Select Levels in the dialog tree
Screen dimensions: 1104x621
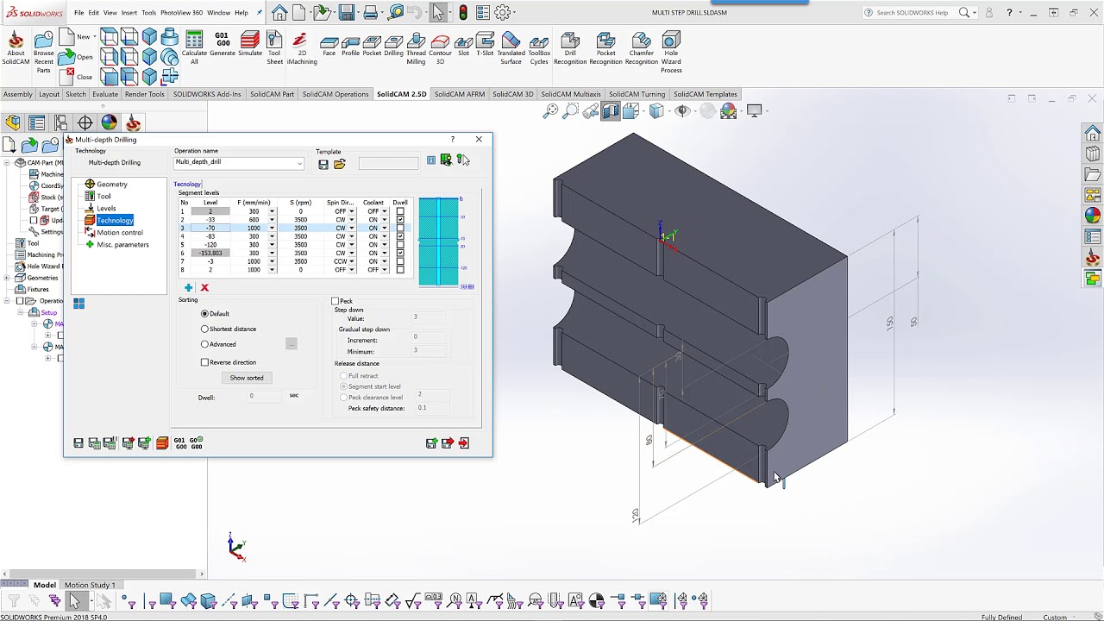(106, 208)
